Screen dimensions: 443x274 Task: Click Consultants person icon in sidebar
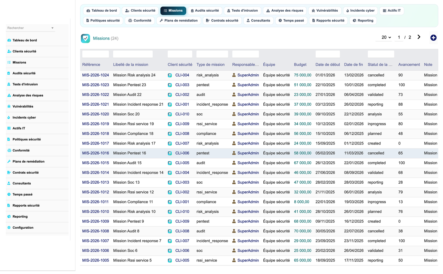(x=9, y=183)
